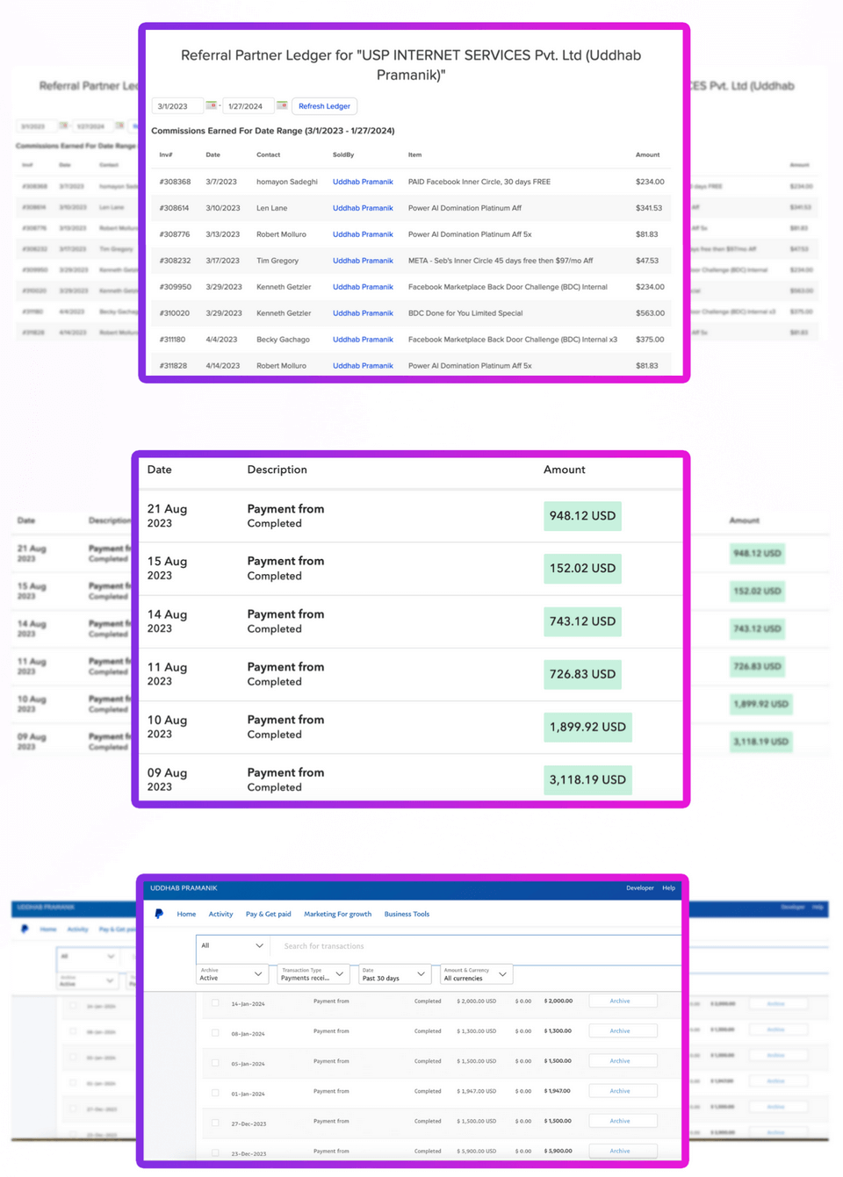The width and height of the screenshot is (843, 1177).
Task: Click the Search for transactions field
Action: tap(474, 946)
